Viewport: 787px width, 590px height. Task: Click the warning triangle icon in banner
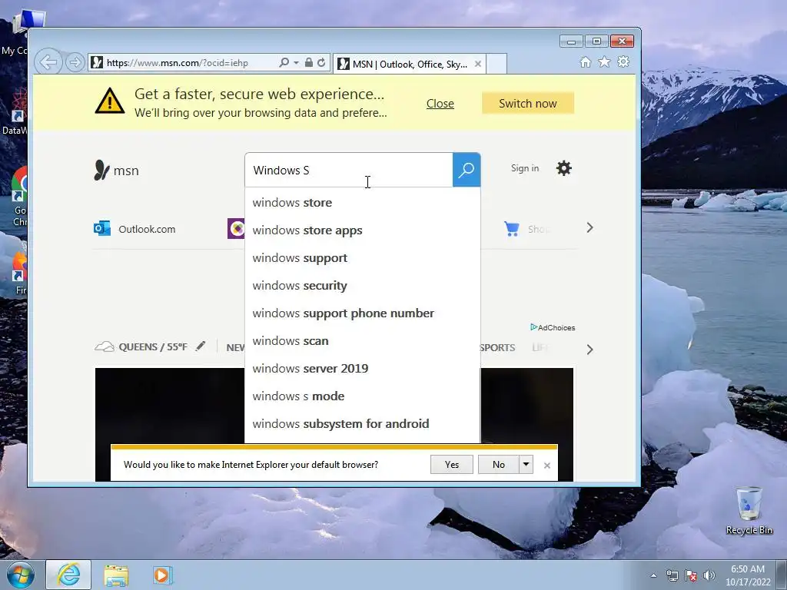pyautogui.click(x=110, y=101)
